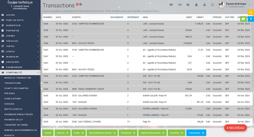This screenshot has width=254, height=137.
Task: Click the green graduation cap help button
Action: pyautogui.click(x=243, y=19)
